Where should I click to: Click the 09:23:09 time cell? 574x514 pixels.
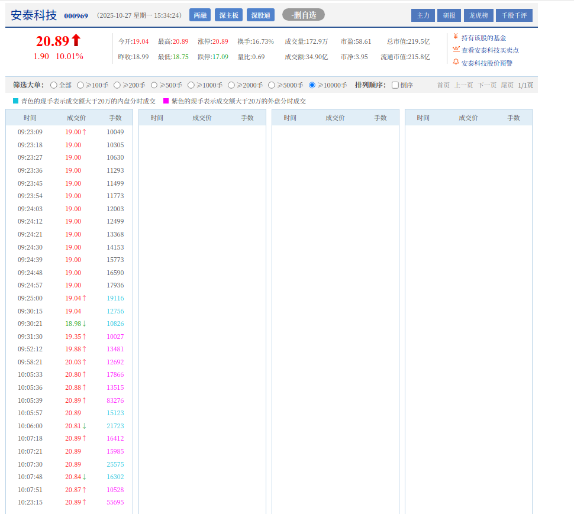30,132
